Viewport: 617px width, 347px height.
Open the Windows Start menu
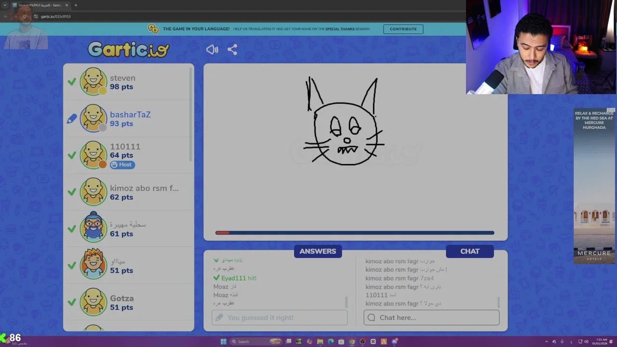[x=223, y=342]
